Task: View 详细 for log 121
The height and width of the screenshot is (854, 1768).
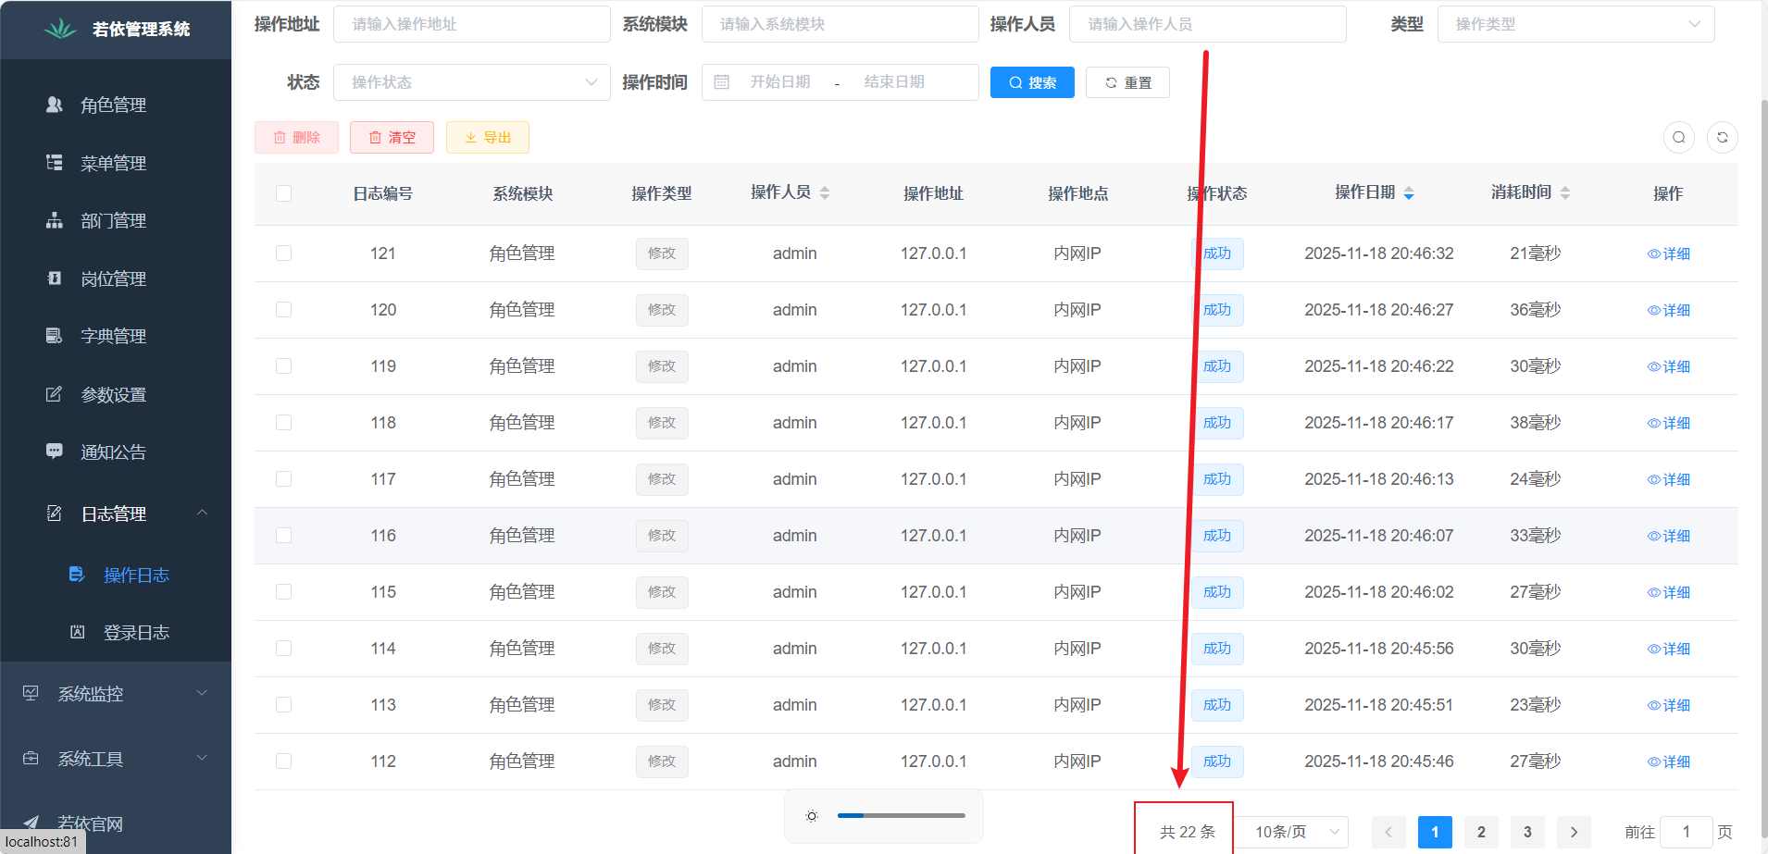Action: pos(1669,254)
